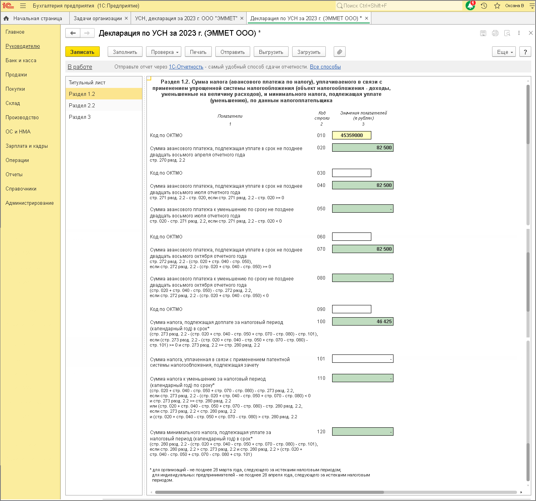Select Титульный лист section
This screenshot has height=501, width=536.
point(104,82)
